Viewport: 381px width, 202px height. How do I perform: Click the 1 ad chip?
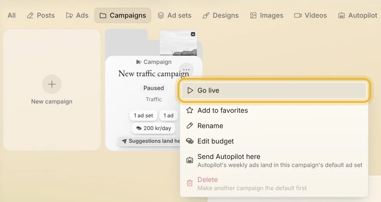pos(169,115)
